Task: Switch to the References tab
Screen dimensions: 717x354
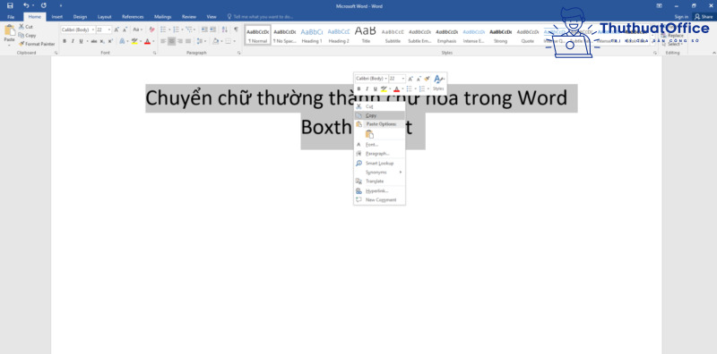Action: (x=133, y=17)
